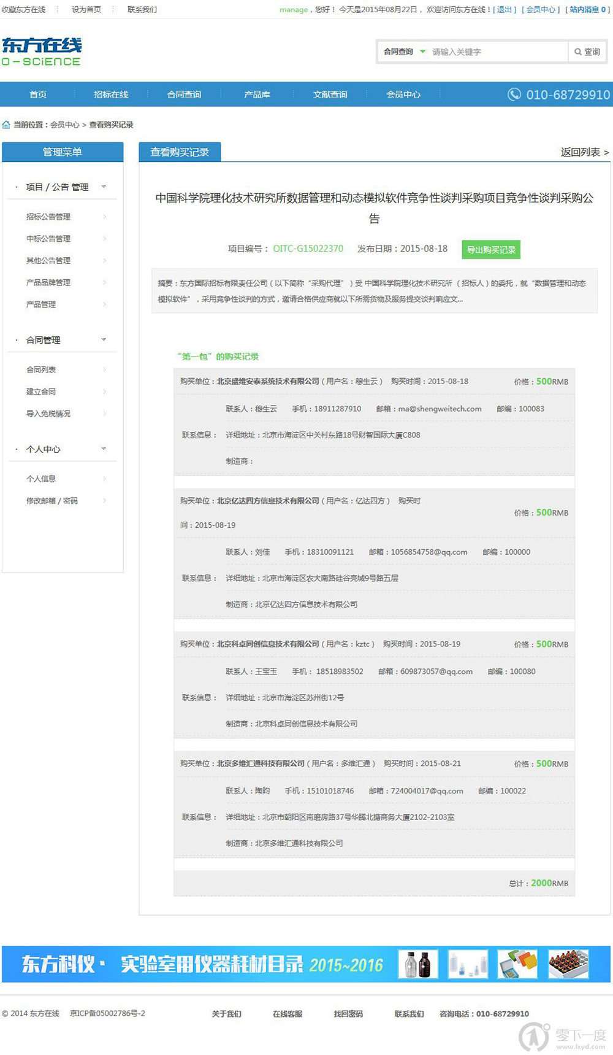Click buyer name 北京科卓同创信息技术有限公司

coord(268,644)
